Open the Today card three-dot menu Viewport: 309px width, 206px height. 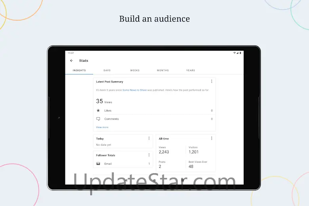coord(149,138)
